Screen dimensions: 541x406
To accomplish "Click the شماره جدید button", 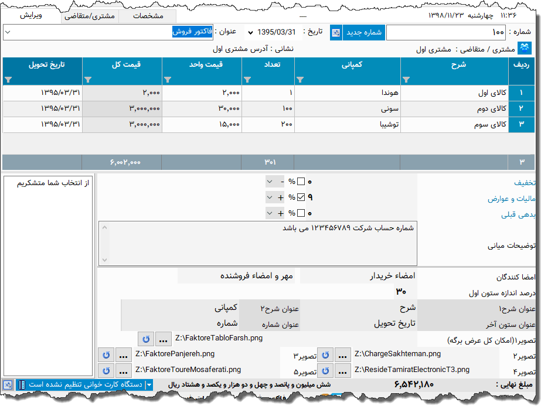I will (x=365, y=32).
